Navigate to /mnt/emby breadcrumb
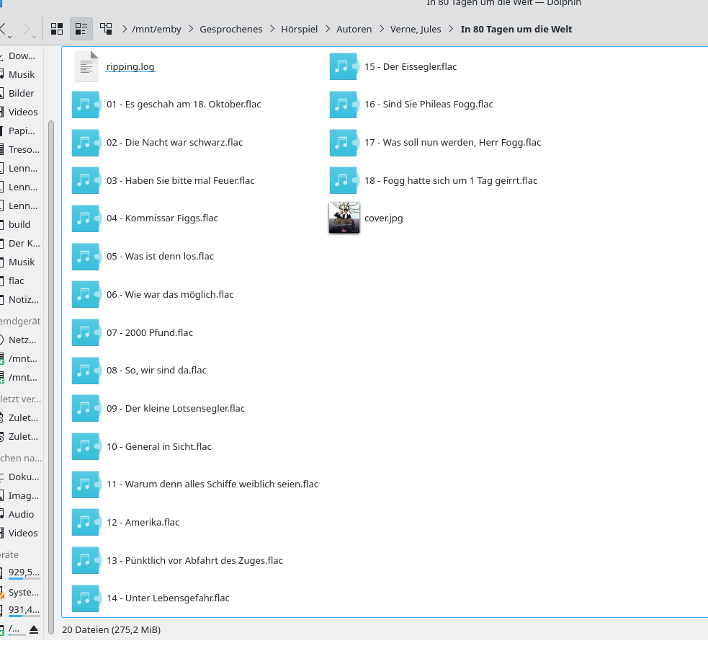 156,29
